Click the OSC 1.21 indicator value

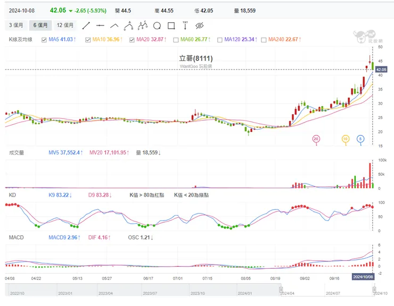(x=141, y=237)
